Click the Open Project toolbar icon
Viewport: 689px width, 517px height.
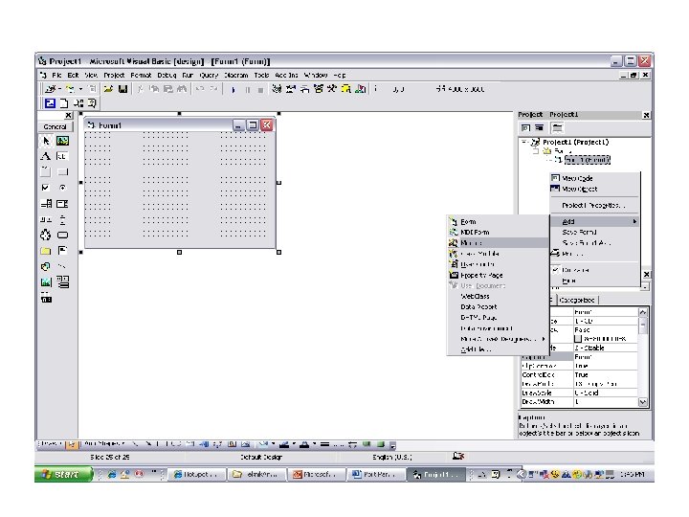108,89
